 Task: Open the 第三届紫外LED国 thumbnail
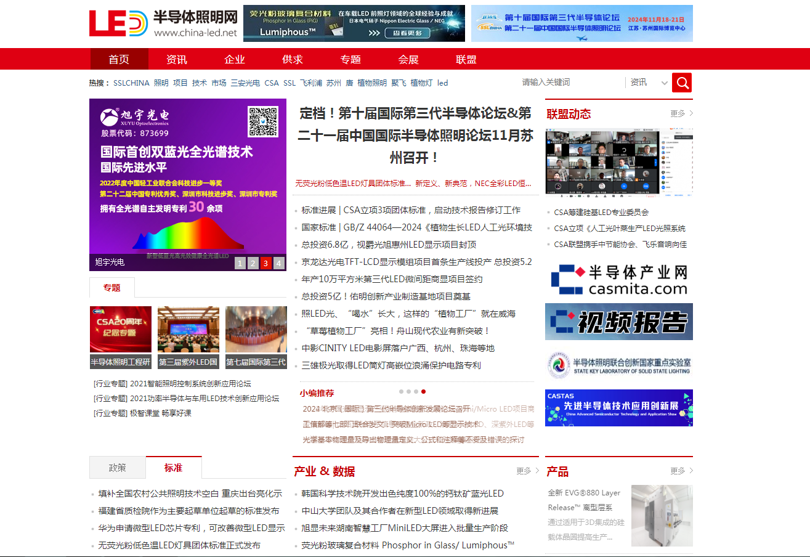[x=188, y=329]
